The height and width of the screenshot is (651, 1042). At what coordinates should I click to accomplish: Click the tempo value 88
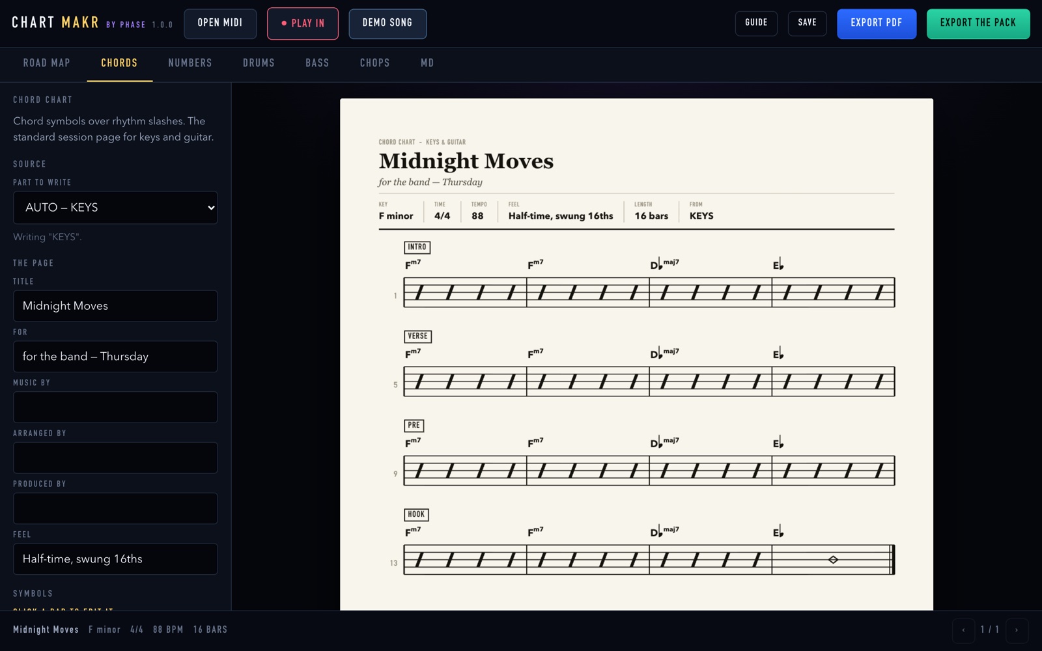point(477,216)
